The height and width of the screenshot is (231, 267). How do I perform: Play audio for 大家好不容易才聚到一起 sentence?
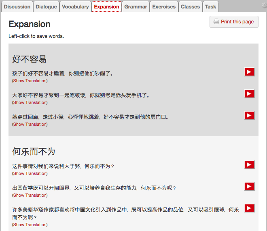249,94
